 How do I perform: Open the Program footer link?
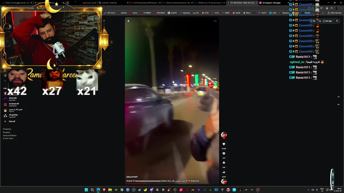(x=6, y=132)
